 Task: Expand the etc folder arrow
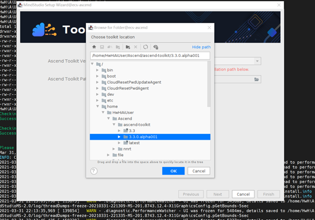click(x=97, y=100)
